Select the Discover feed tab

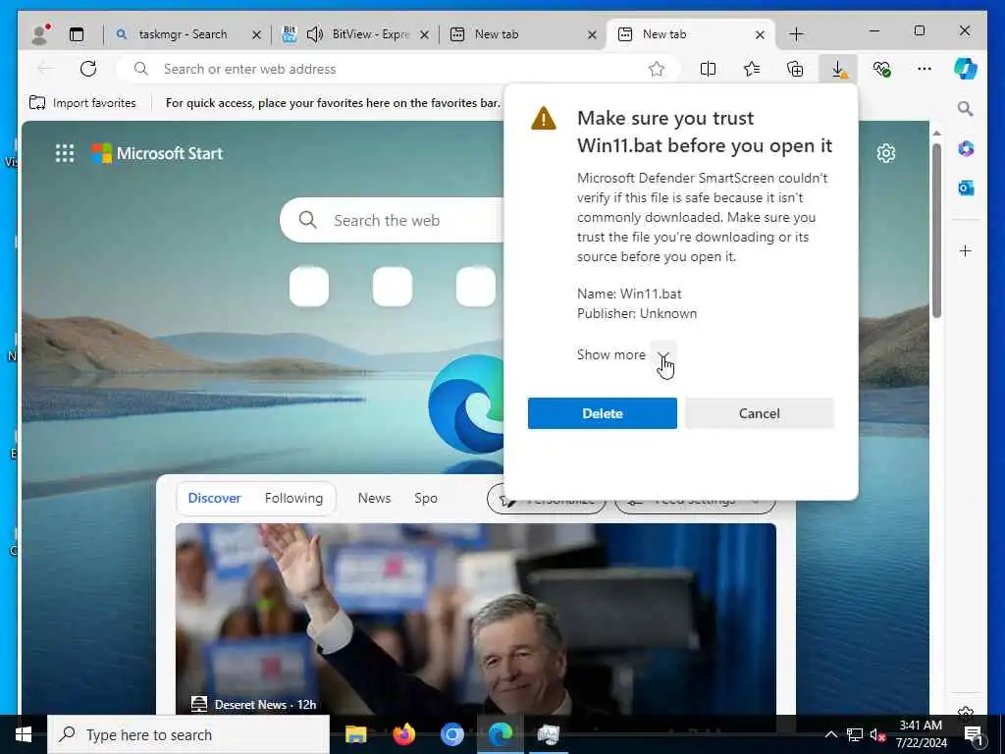(x=214, y=498)
